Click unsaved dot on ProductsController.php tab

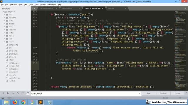point(103,8)
